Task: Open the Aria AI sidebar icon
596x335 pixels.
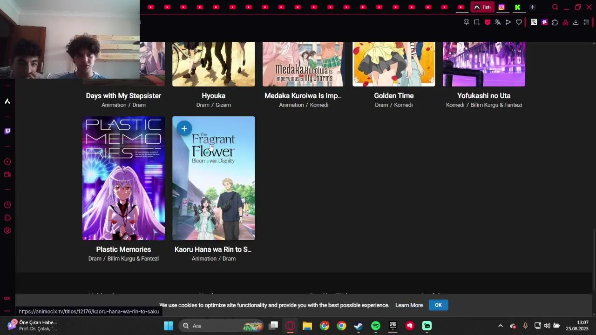Action: click(x=7, y=101)
